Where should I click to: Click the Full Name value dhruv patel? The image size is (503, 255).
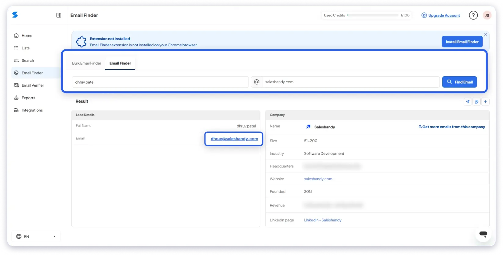(246, 126)
